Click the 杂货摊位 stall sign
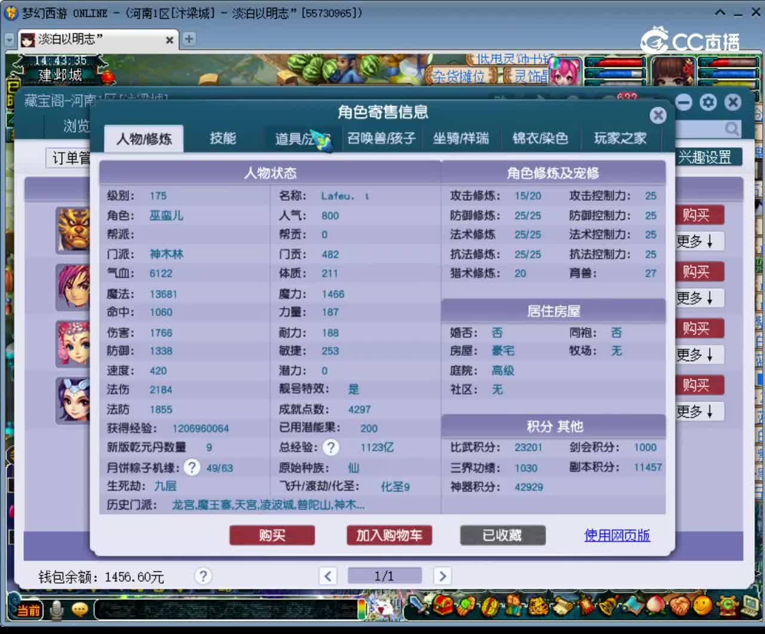The height and width of the screenshot is (634, 765). pyautogui.click(x=459, y=77)
